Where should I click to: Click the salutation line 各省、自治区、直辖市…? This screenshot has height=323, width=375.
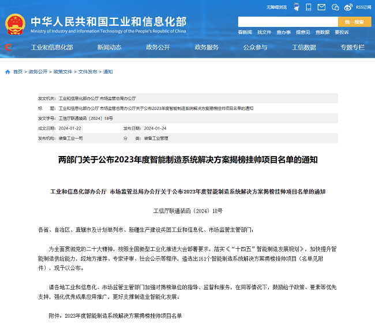[x=145, y=230]
